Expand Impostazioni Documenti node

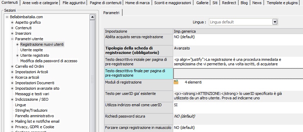pos(12,83)
